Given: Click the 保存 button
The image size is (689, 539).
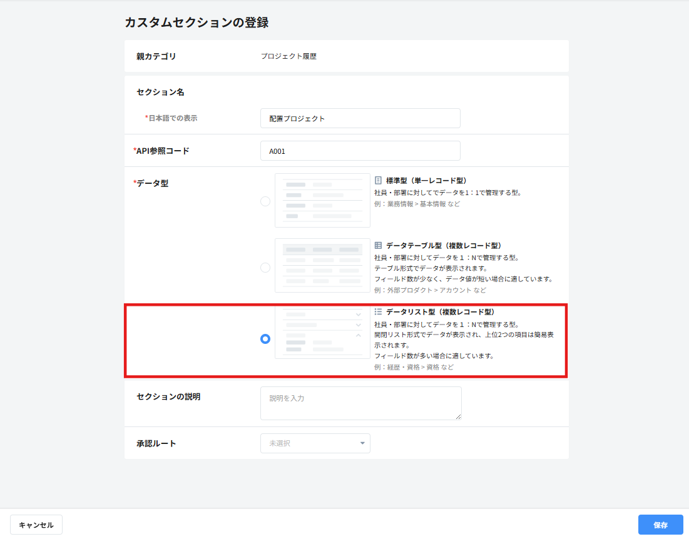Looking at the screenshot, I should click(x=660, y=525).
